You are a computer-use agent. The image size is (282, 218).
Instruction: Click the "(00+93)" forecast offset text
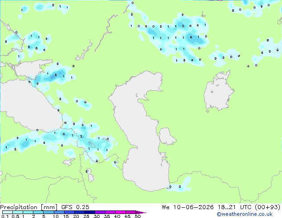tap(268, 207)
